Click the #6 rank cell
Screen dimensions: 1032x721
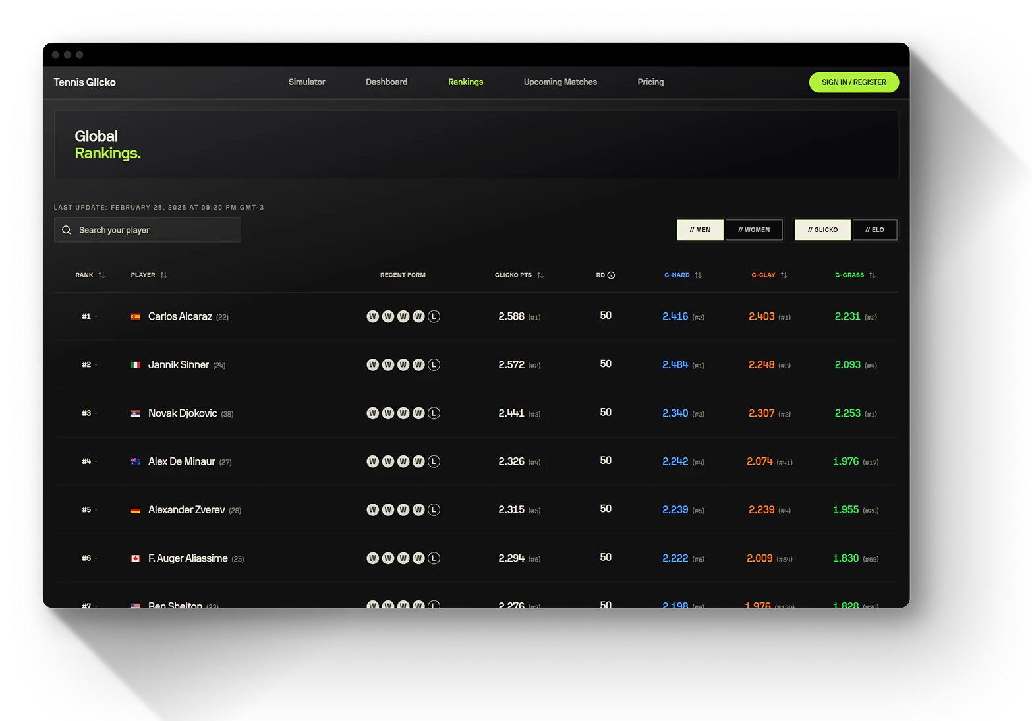[86, 558]
